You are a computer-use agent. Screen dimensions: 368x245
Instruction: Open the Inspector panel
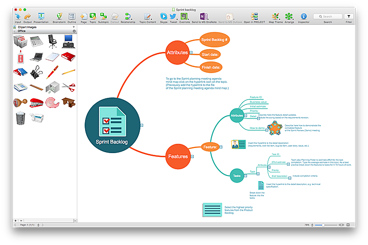point(304,17)
